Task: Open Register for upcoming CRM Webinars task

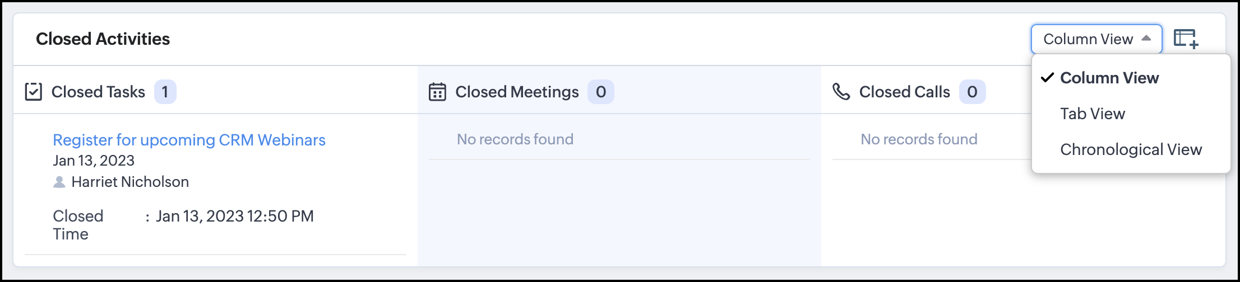Action: click(189, 140)
